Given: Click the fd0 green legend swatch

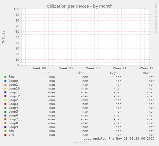Looking at the screenshot, I should (x=5, y=77).
